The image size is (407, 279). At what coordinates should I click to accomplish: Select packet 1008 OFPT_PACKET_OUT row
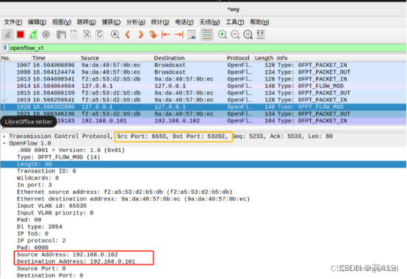pyautogui.click(x=203, y=72)
